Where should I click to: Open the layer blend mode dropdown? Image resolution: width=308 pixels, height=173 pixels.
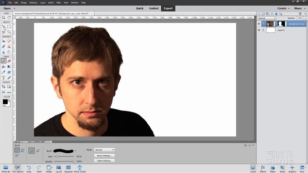(x=267, y=18)
